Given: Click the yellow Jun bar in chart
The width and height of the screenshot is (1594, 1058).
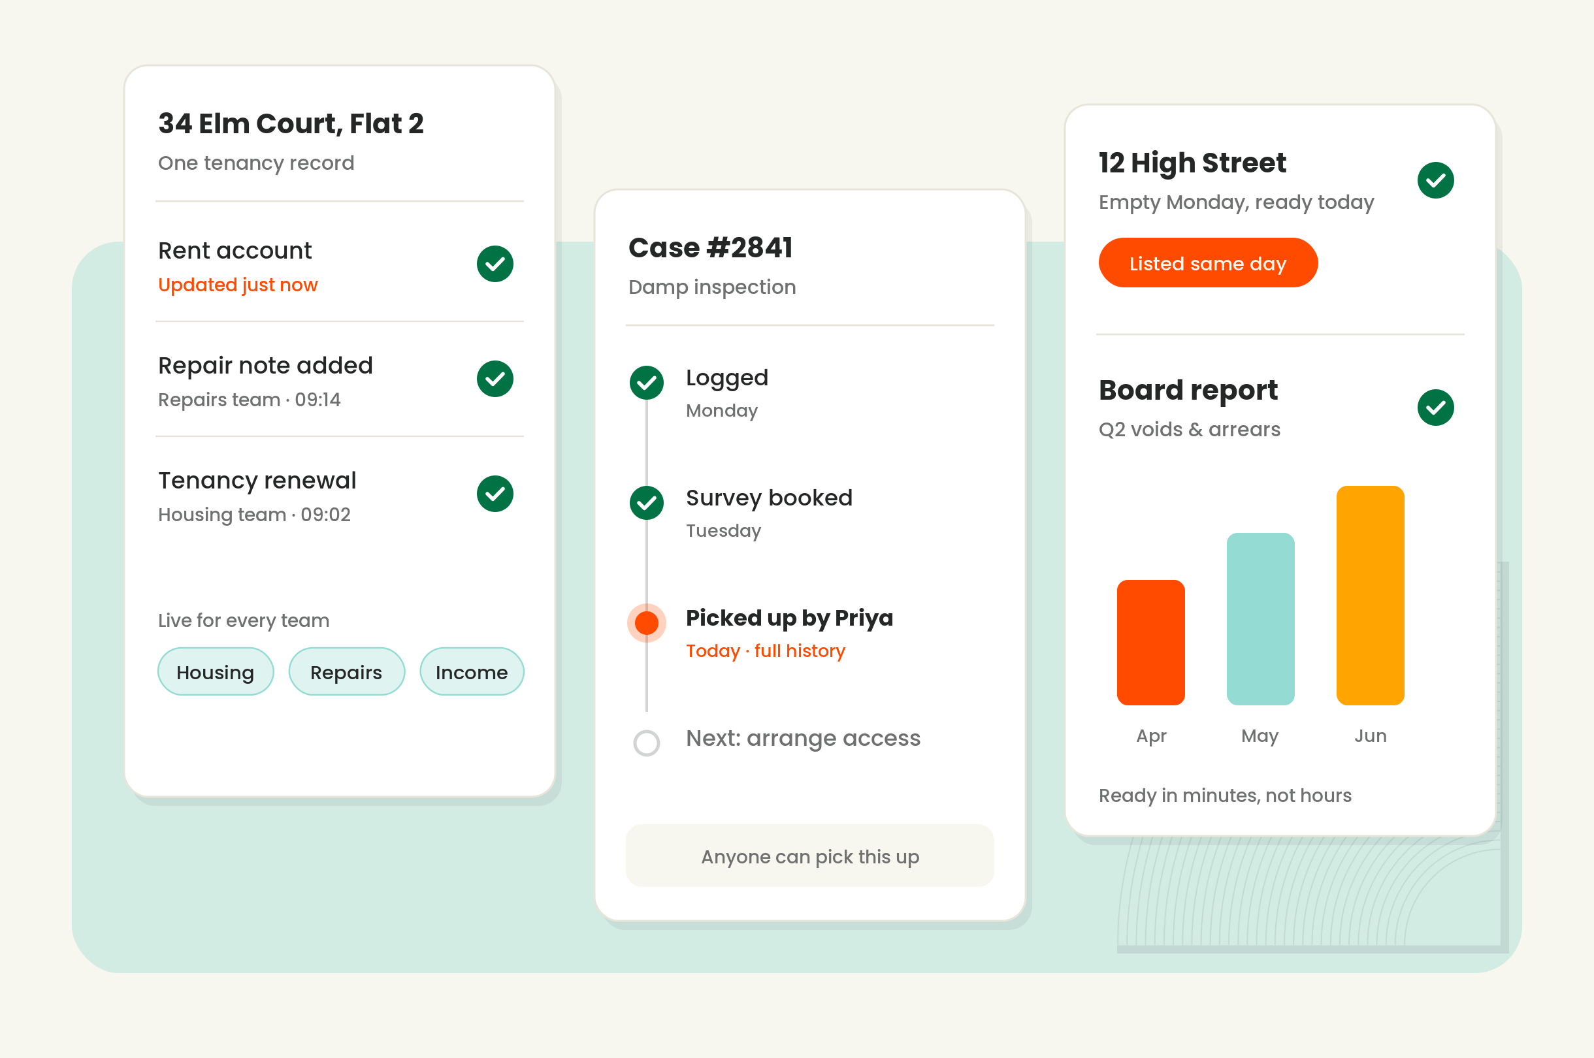Looking at the screenshot, I should (x=1369, y=595).
